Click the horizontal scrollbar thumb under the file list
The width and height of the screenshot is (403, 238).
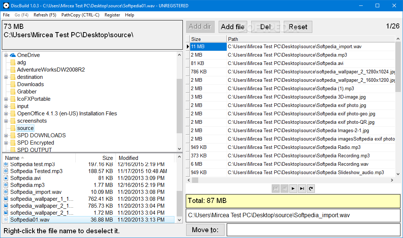(x=195, y=180)
